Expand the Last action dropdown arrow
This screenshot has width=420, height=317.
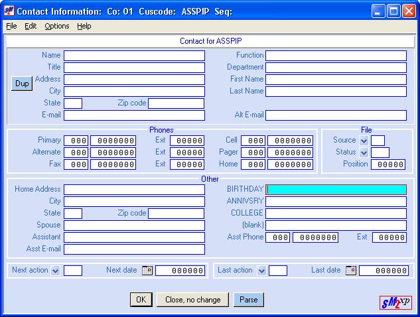[261, 271]
